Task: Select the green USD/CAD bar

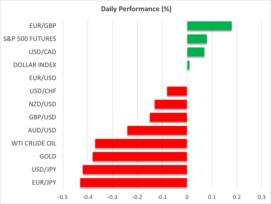Action: 196,52
